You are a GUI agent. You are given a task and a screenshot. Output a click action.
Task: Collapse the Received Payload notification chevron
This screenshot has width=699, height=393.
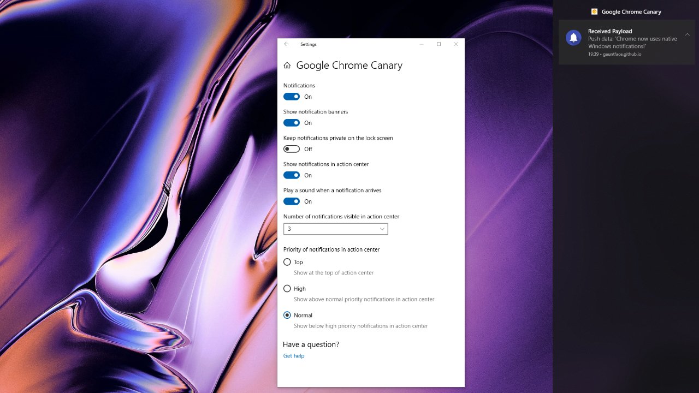point(688,34)
